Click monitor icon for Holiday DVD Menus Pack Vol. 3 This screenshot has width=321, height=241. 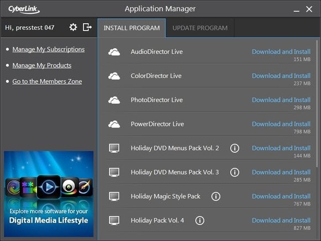pos(114,172)
